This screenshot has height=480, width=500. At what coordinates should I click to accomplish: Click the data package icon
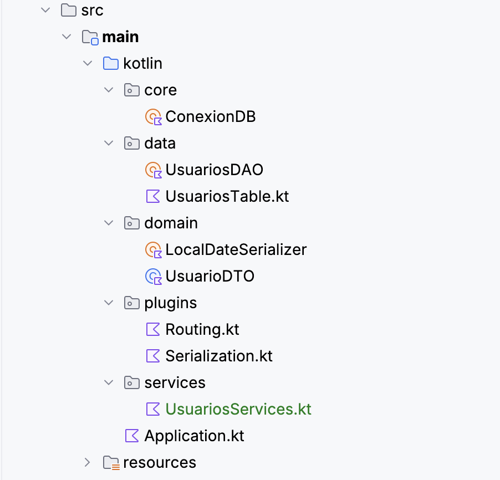(132, 143)
